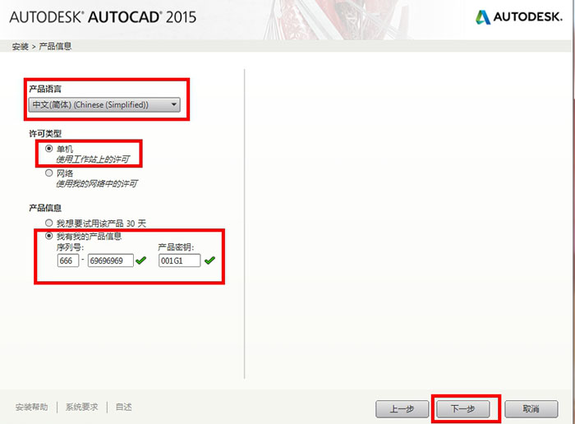Click the 许可类型 heading text
This screenshot has width=575, height=424.
[x=45, y=134]
